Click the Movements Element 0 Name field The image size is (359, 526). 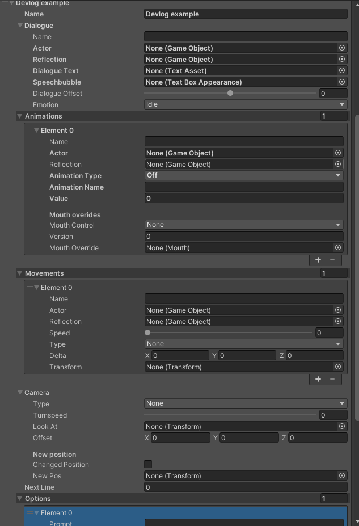click(244, 298)
